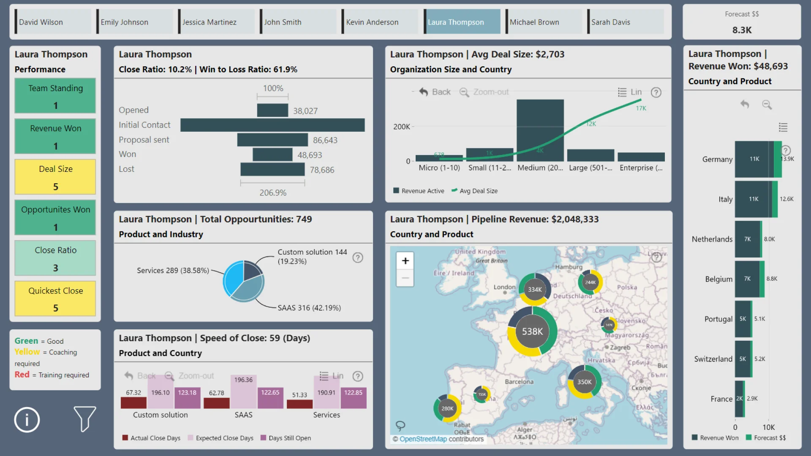Open help icon in Product and Industry pie
The width and height of the screenshot is (811, 456).
point(358,258)
